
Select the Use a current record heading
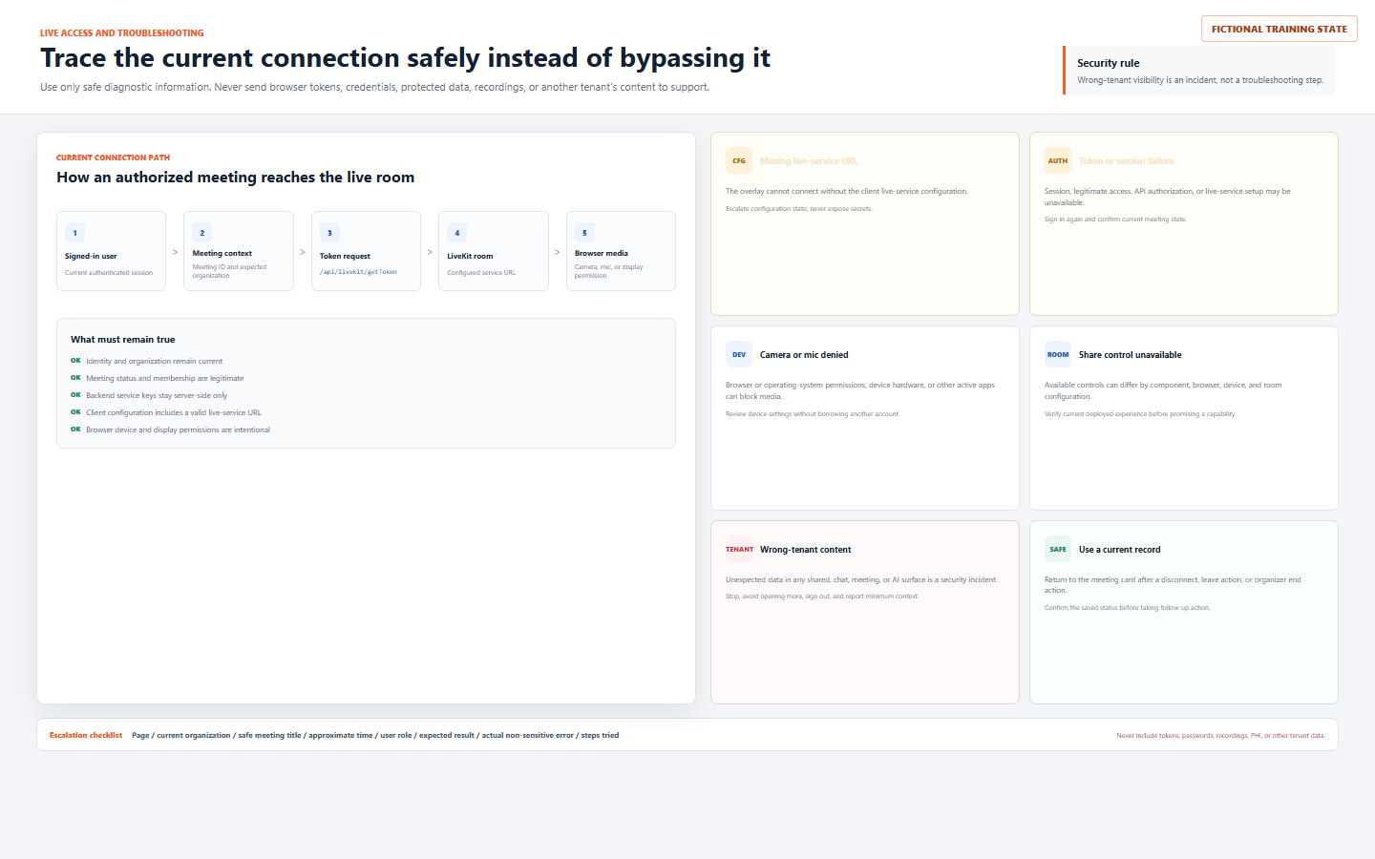tap(1119, 550)
